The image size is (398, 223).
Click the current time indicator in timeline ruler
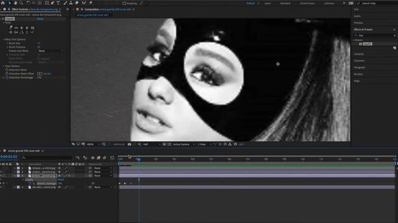click(139, 159)
